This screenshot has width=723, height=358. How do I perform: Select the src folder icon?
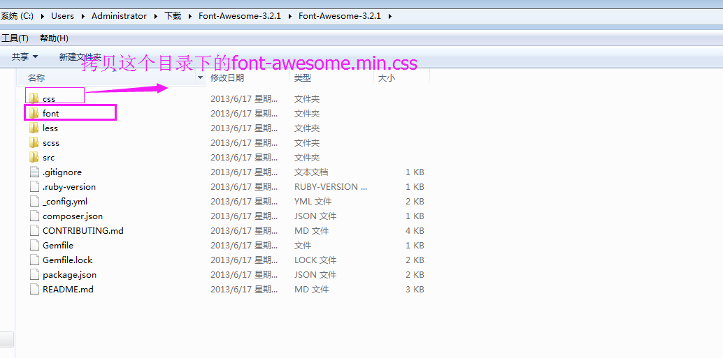coord(34,158)
